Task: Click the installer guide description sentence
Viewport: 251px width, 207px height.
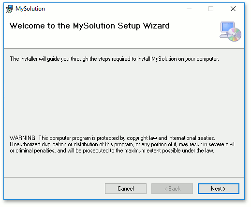Action: [114, 59]
